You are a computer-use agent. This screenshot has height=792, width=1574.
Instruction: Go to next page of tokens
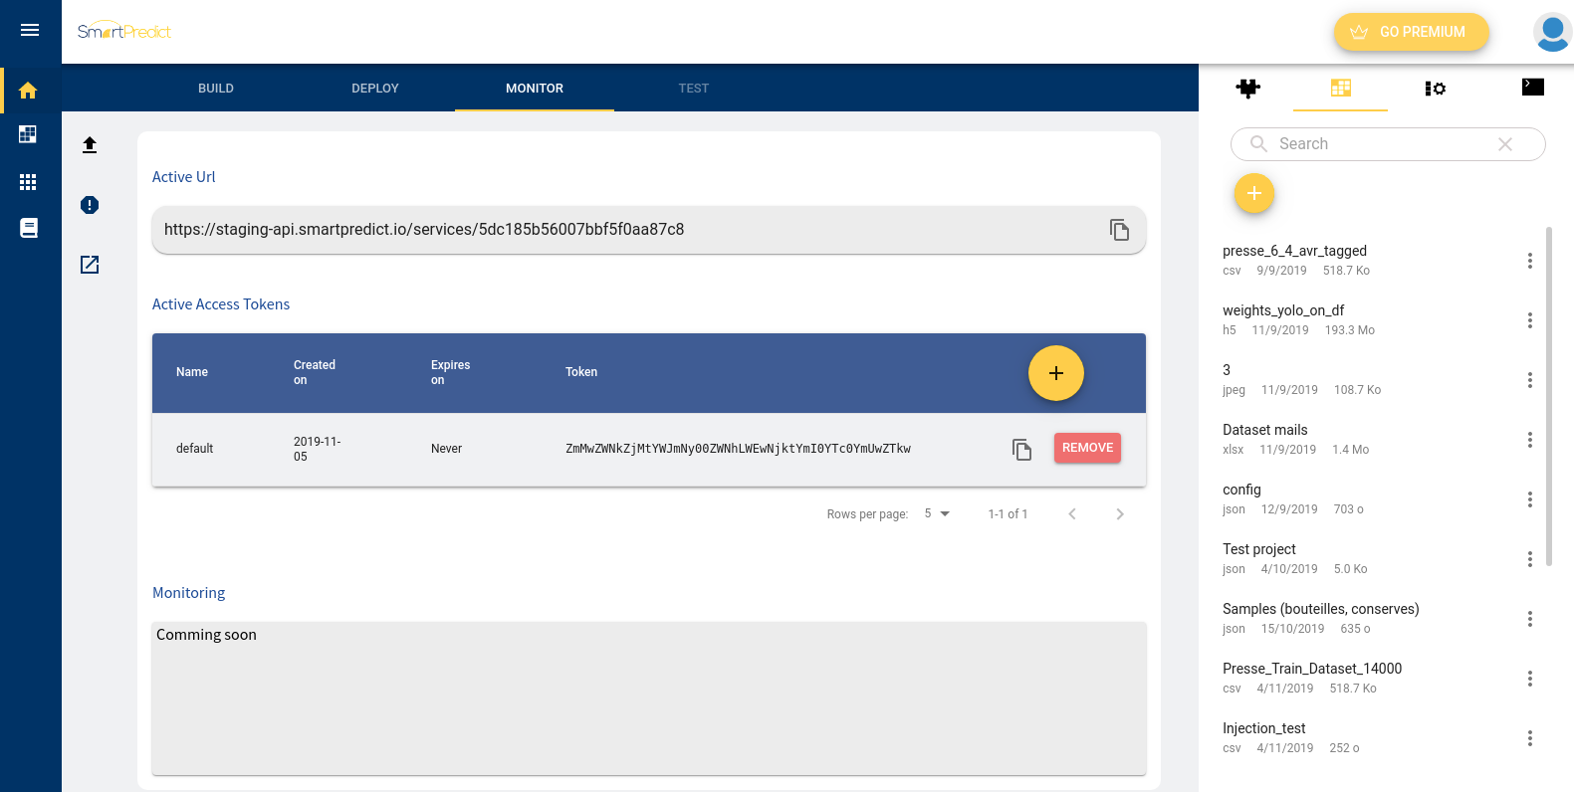tap(1120, 514)
